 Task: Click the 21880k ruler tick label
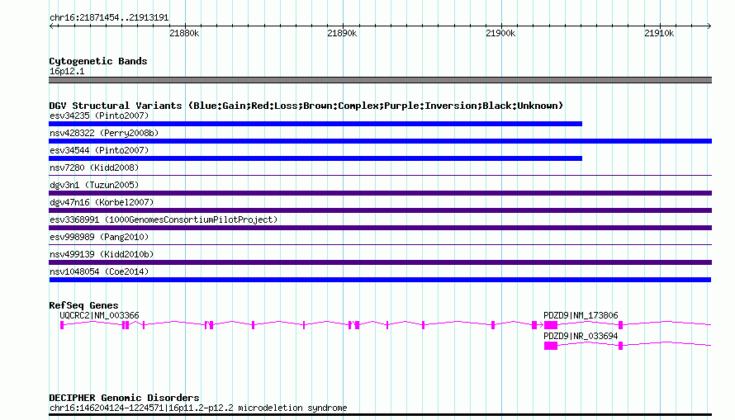pos(184,33)
